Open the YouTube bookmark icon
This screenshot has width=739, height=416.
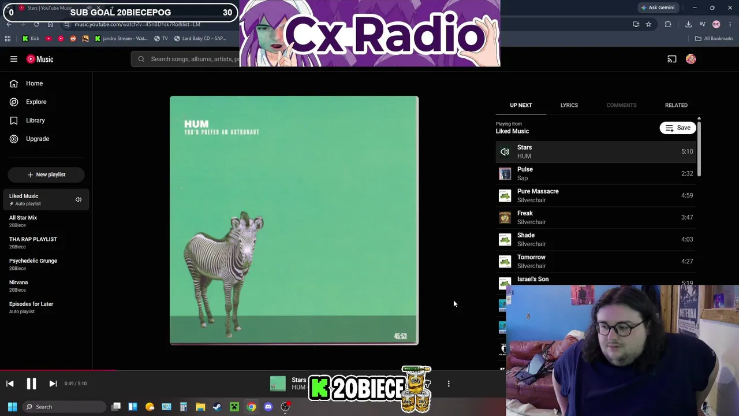48,39
